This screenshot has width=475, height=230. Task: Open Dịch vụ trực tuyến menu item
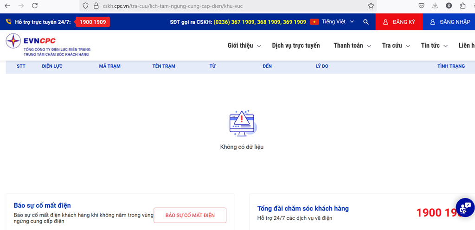[x=295, y=46]
